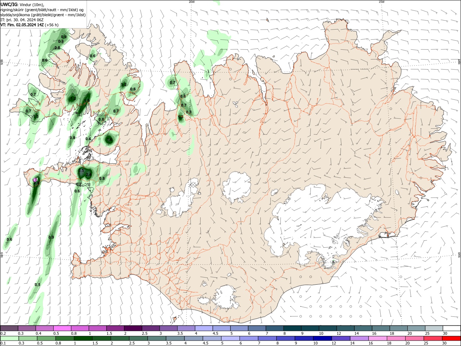The width and height of the screenshot is (461, 346).
Task: Click the '30' label on the lower legend scale
Action: pos(445,343)
